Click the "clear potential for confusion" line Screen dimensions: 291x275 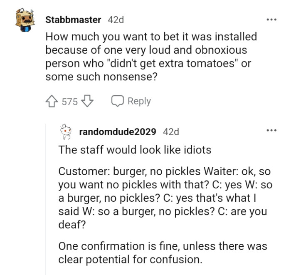point(130,259)
